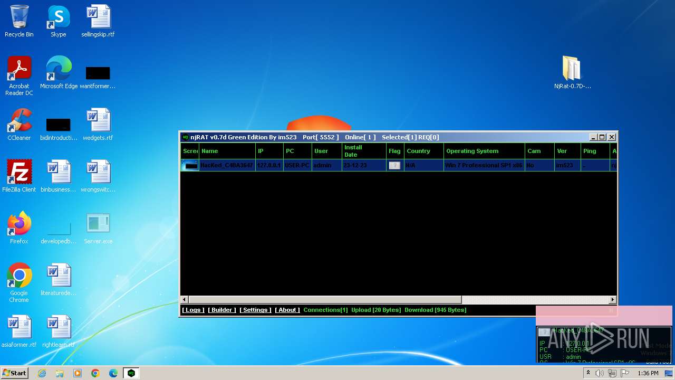Select the asiaformer.rtf document icon

tap(19, 331)
